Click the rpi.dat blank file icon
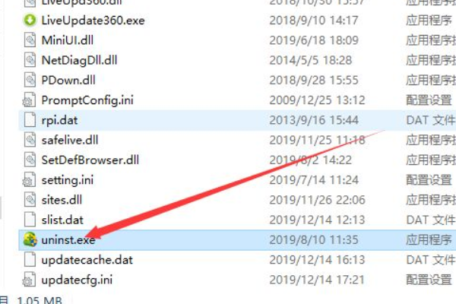456x304 pixels. click(x=30, y=120)
